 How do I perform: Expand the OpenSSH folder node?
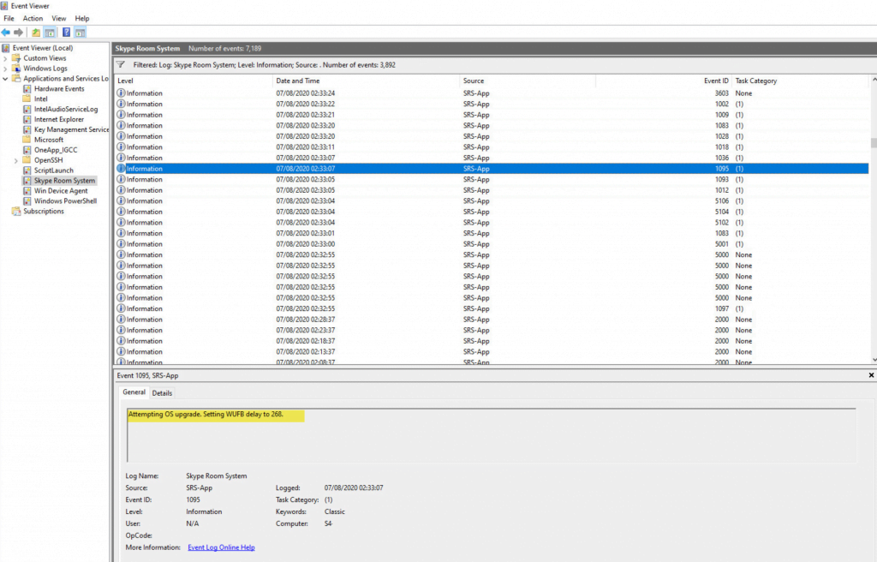(x=15, y=160)
